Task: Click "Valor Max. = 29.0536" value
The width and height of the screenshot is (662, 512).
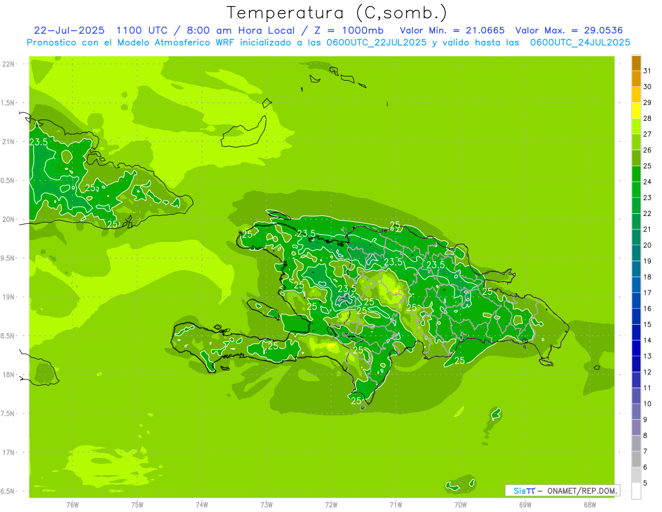Action: (x=569, y=30)
